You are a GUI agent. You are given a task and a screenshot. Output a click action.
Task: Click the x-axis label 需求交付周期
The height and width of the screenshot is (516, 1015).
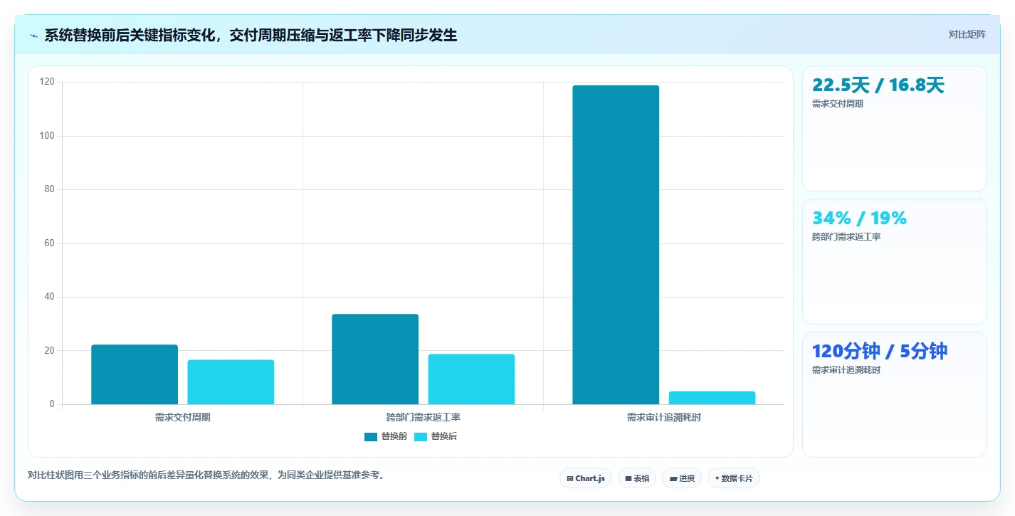[183, 418]
